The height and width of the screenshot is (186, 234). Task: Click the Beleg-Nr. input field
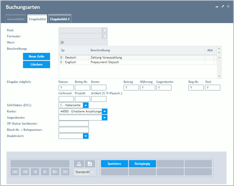click(x=83, y=88)
